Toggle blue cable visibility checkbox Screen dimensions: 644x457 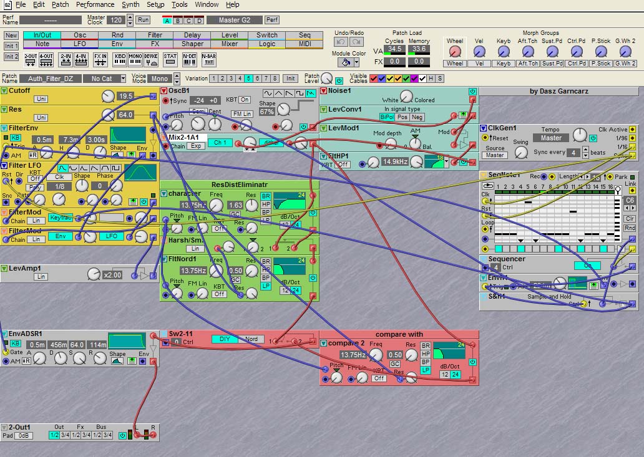381,79
